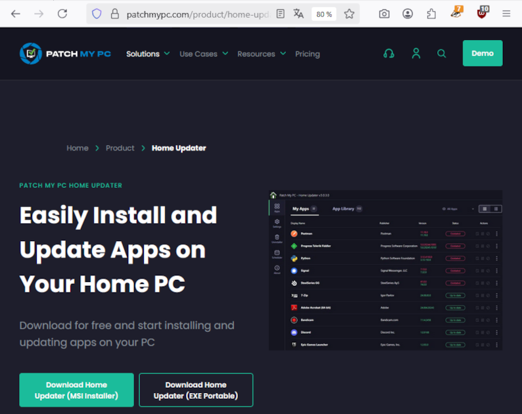
Task: Open the Solutions menu
Action: pos(143,54)
